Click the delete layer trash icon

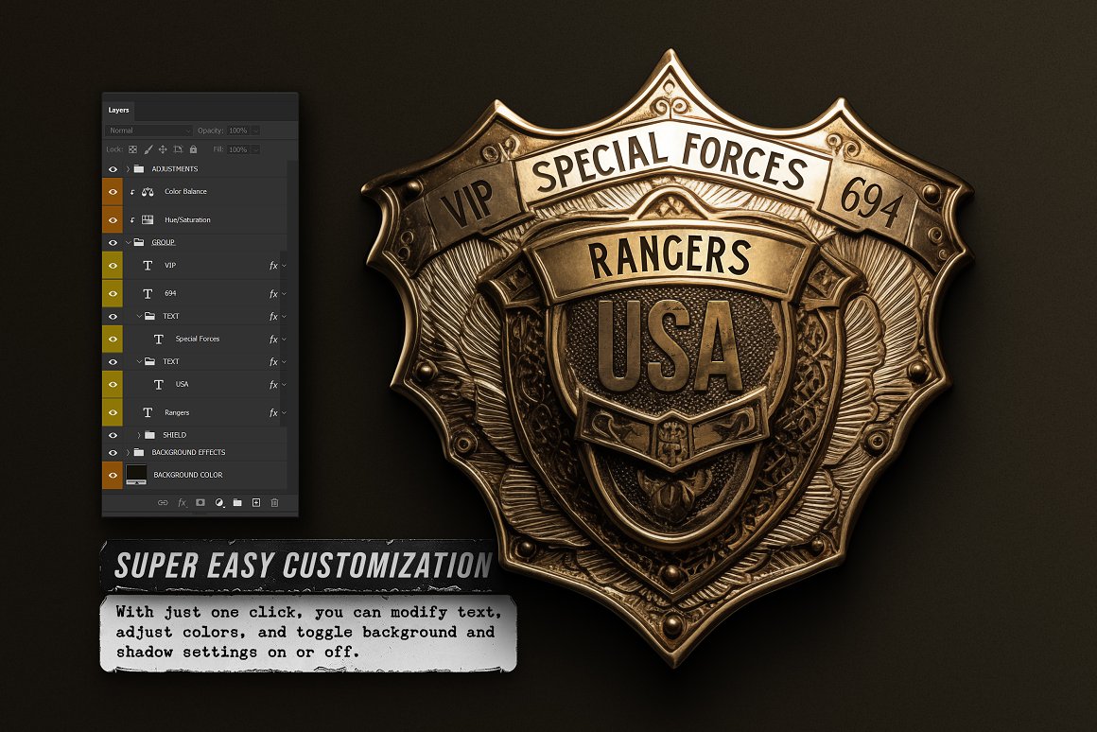tap(275, 503)
